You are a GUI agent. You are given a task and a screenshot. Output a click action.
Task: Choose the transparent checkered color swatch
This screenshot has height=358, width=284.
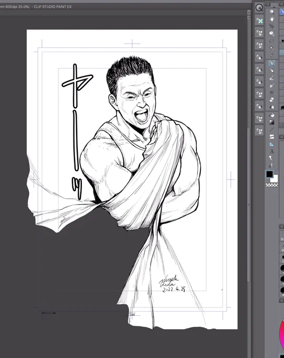point(272,185)
